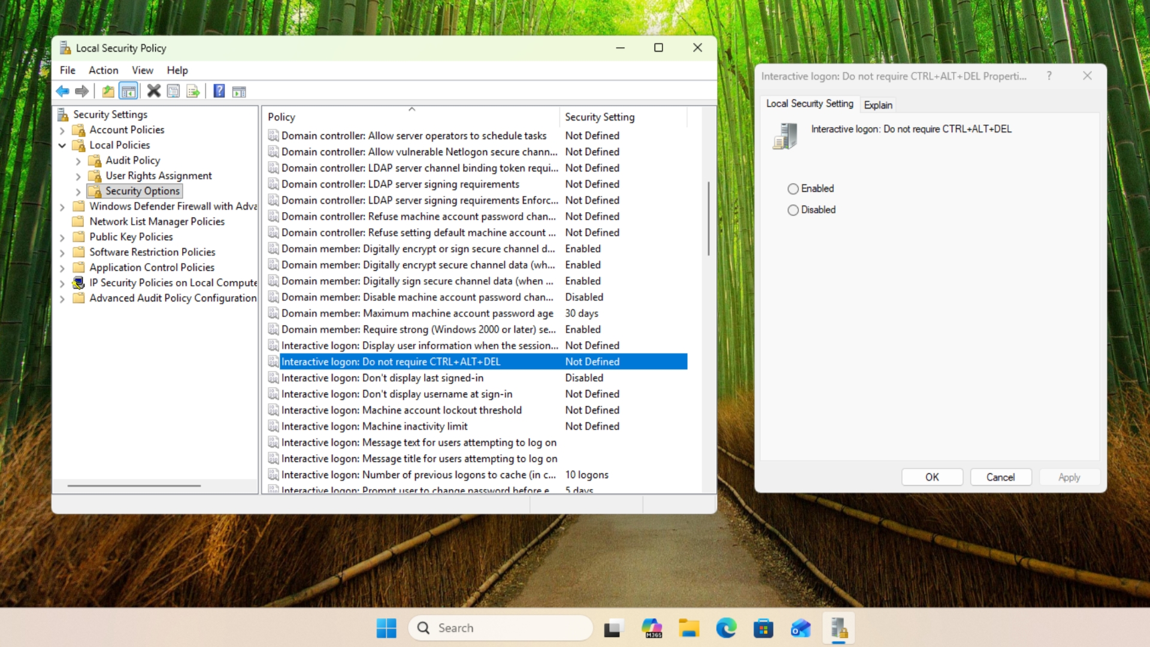Open the Help menu
This screenshot has width=1150, height=647.
click(177, 70)
